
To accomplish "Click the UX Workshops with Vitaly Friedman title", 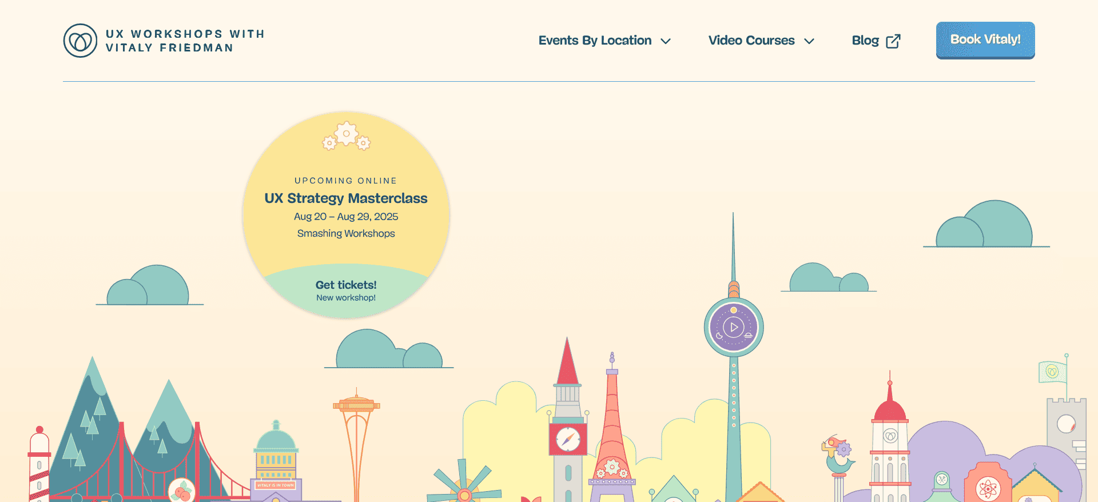I will click(x=185, y=41).
